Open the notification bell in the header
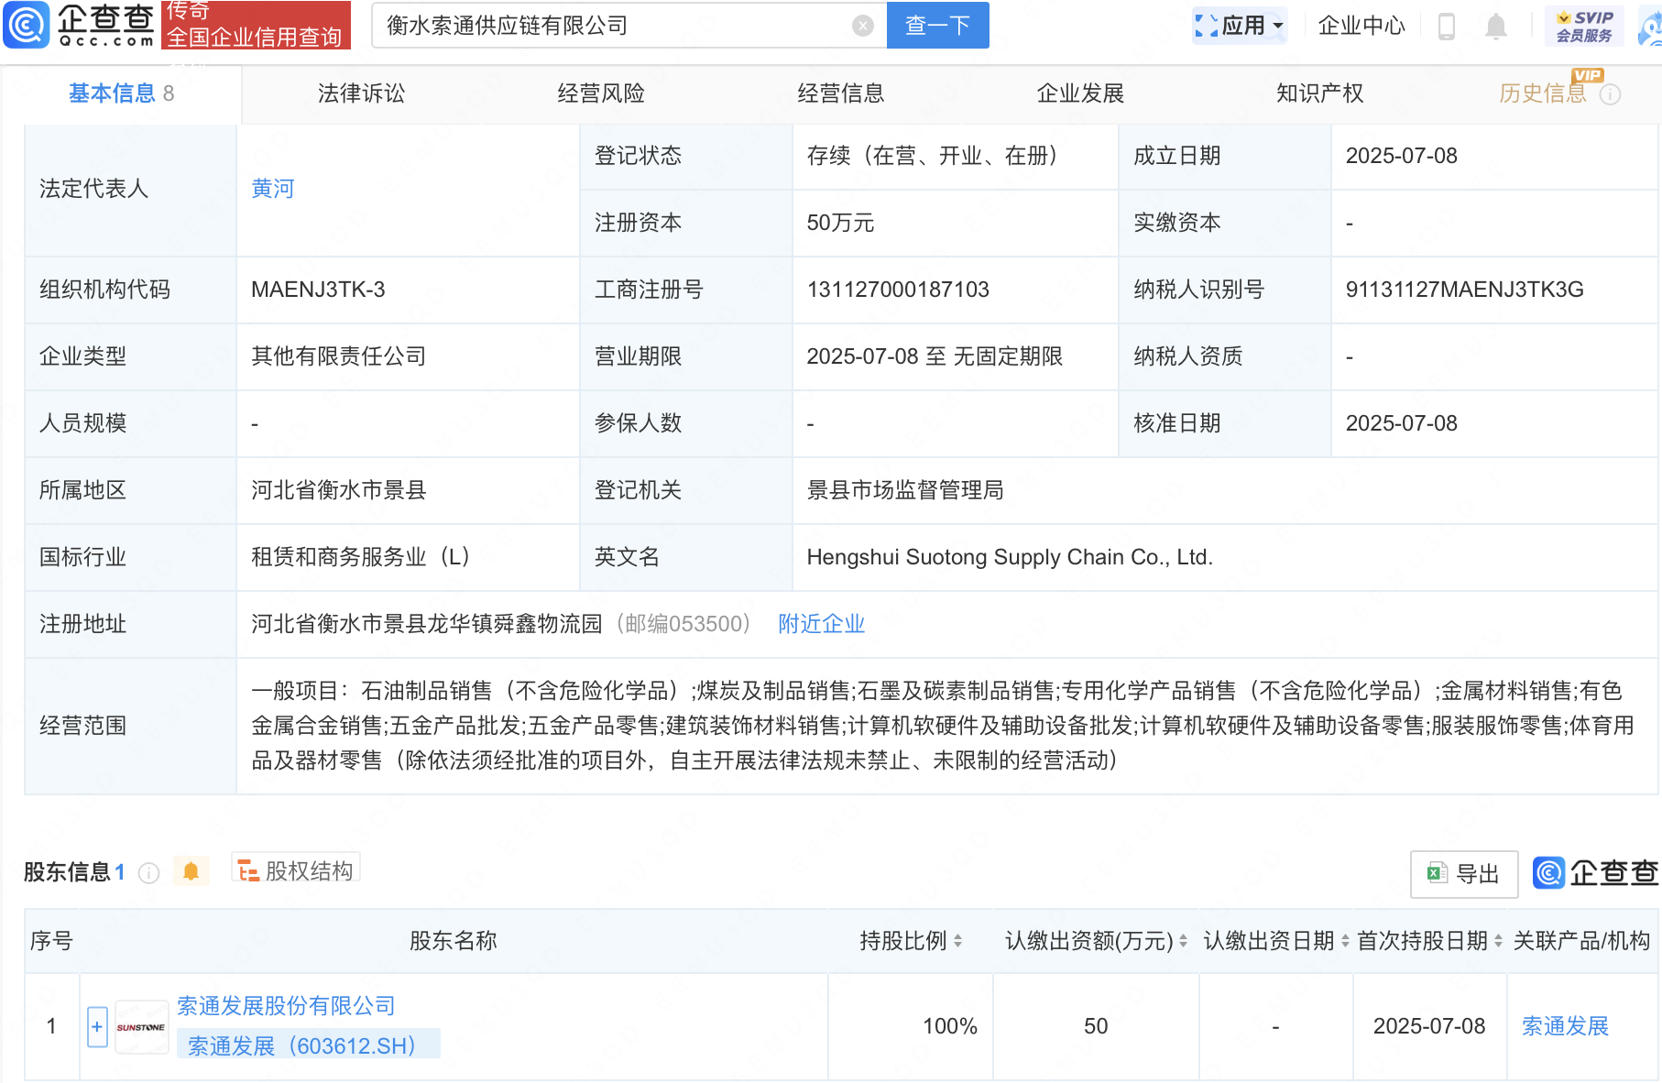Image resolution: width=1662 pixels, height=1083 pixels. pyautogui.click(x=1495, y=26)
